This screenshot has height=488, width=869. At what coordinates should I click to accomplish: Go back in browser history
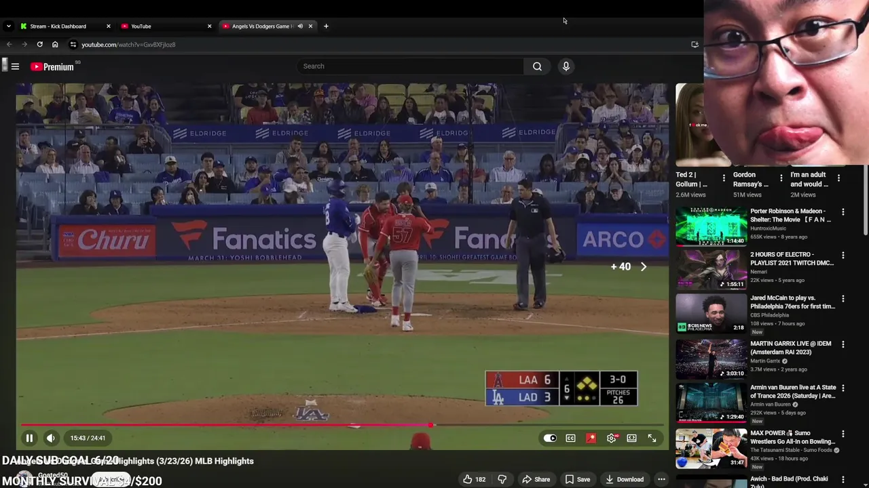point(10,45)
